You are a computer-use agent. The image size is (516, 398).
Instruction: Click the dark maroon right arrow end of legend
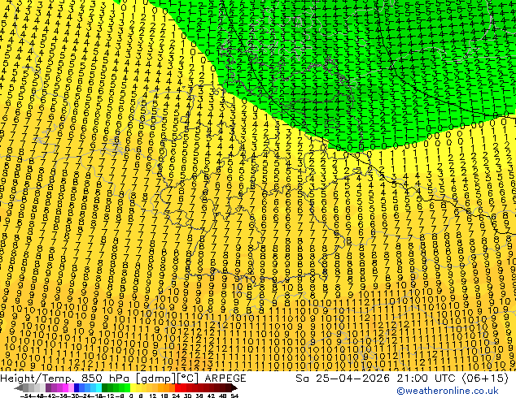(234, 388)
